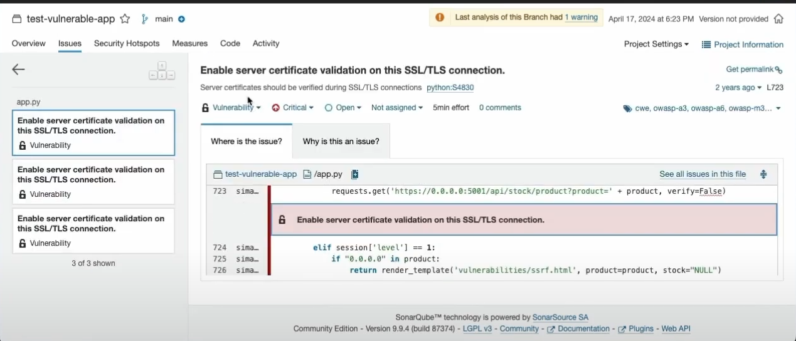The image size is (796, 341).
Task: Click the 5min effort text
Action: tap(451, 108)
